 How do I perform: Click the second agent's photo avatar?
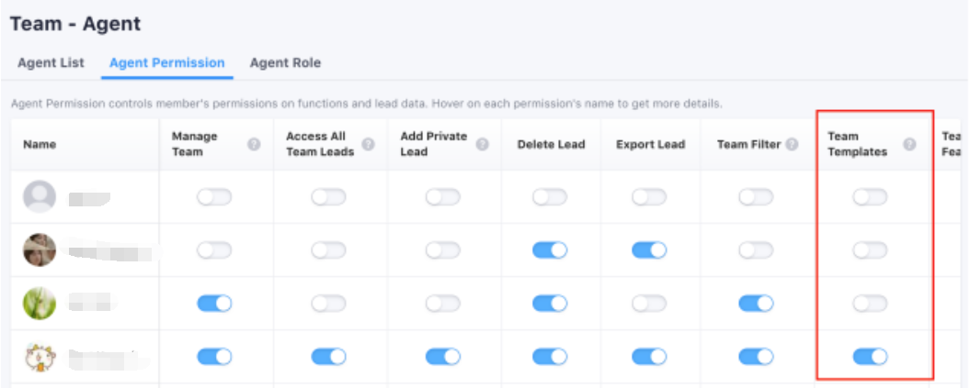pos(40,250)
